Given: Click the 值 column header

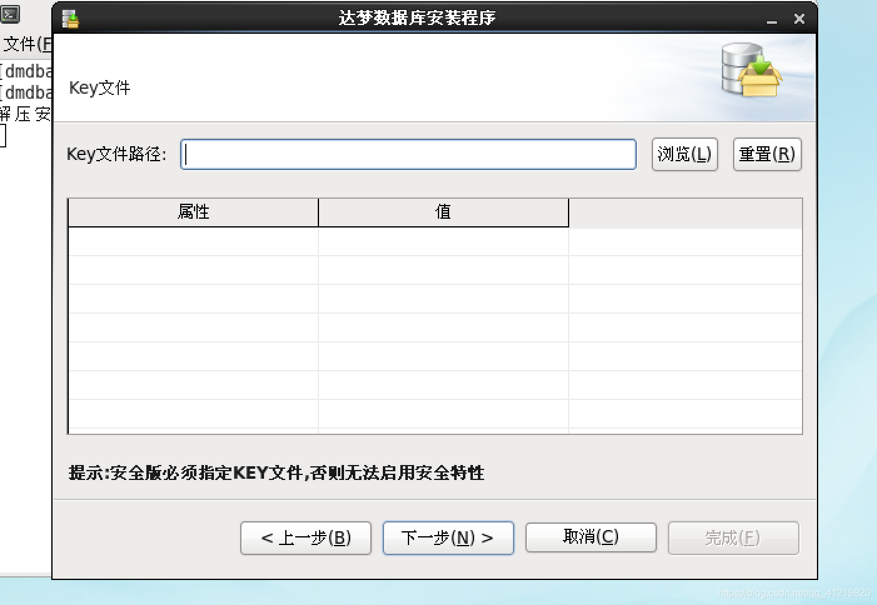Looking at the screenshot, I should (444, 212).
